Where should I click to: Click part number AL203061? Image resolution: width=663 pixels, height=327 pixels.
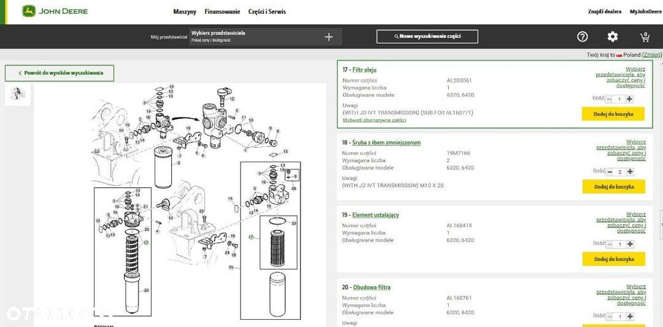(x=459, y=80)
